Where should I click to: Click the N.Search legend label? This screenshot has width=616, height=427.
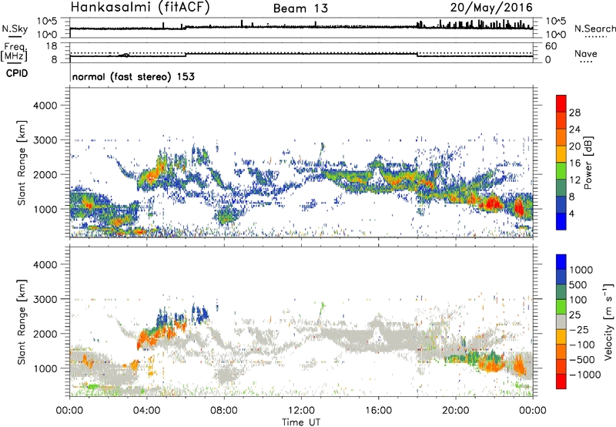pyautogui.click(x=594, y=29)
